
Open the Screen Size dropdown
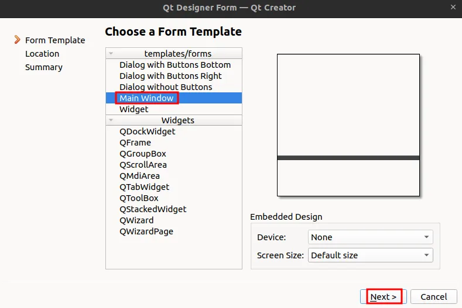click(x=371, y=255)
